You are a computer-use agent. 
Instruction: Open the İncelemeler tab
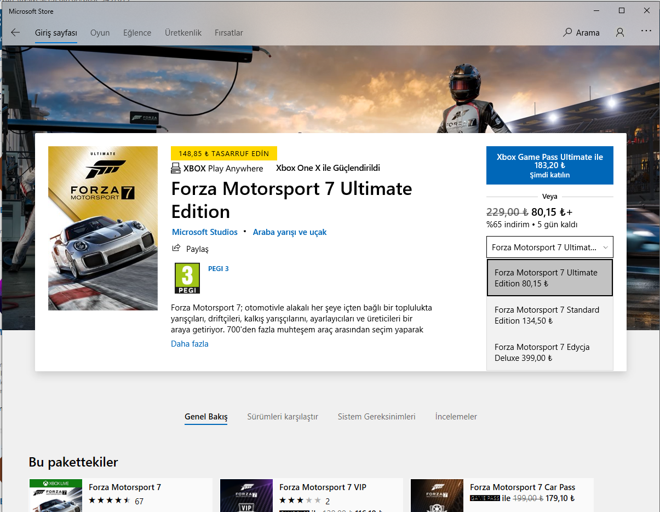click(456, 417)
